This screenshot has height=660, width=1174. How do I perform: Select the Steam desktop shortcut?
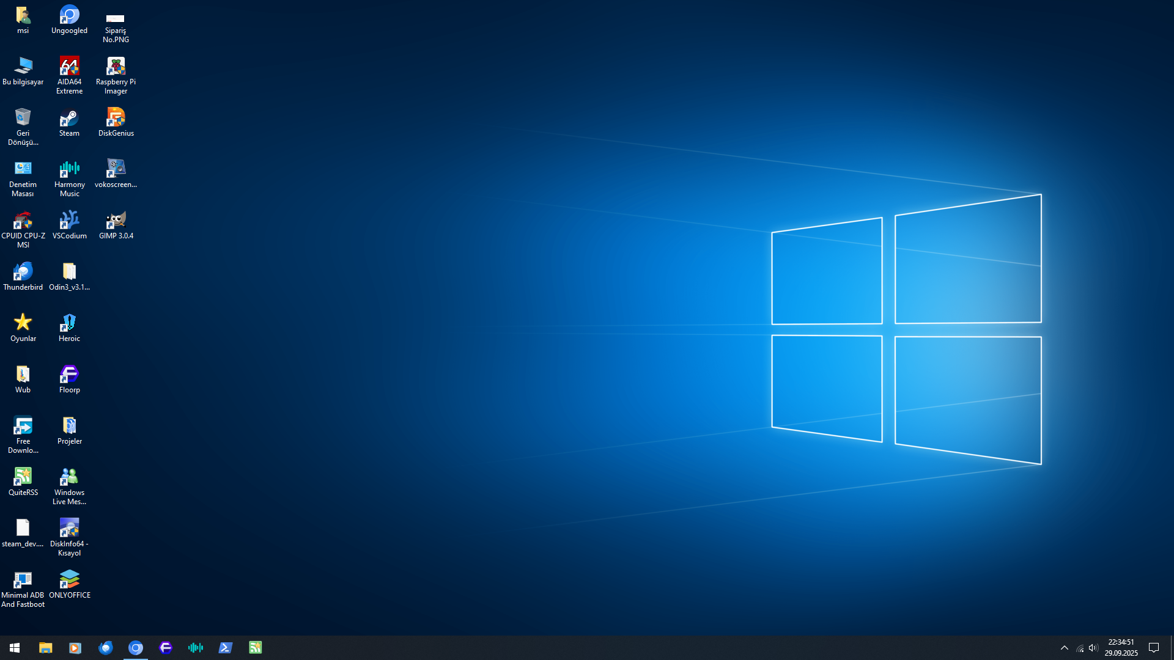coord(69,123)
